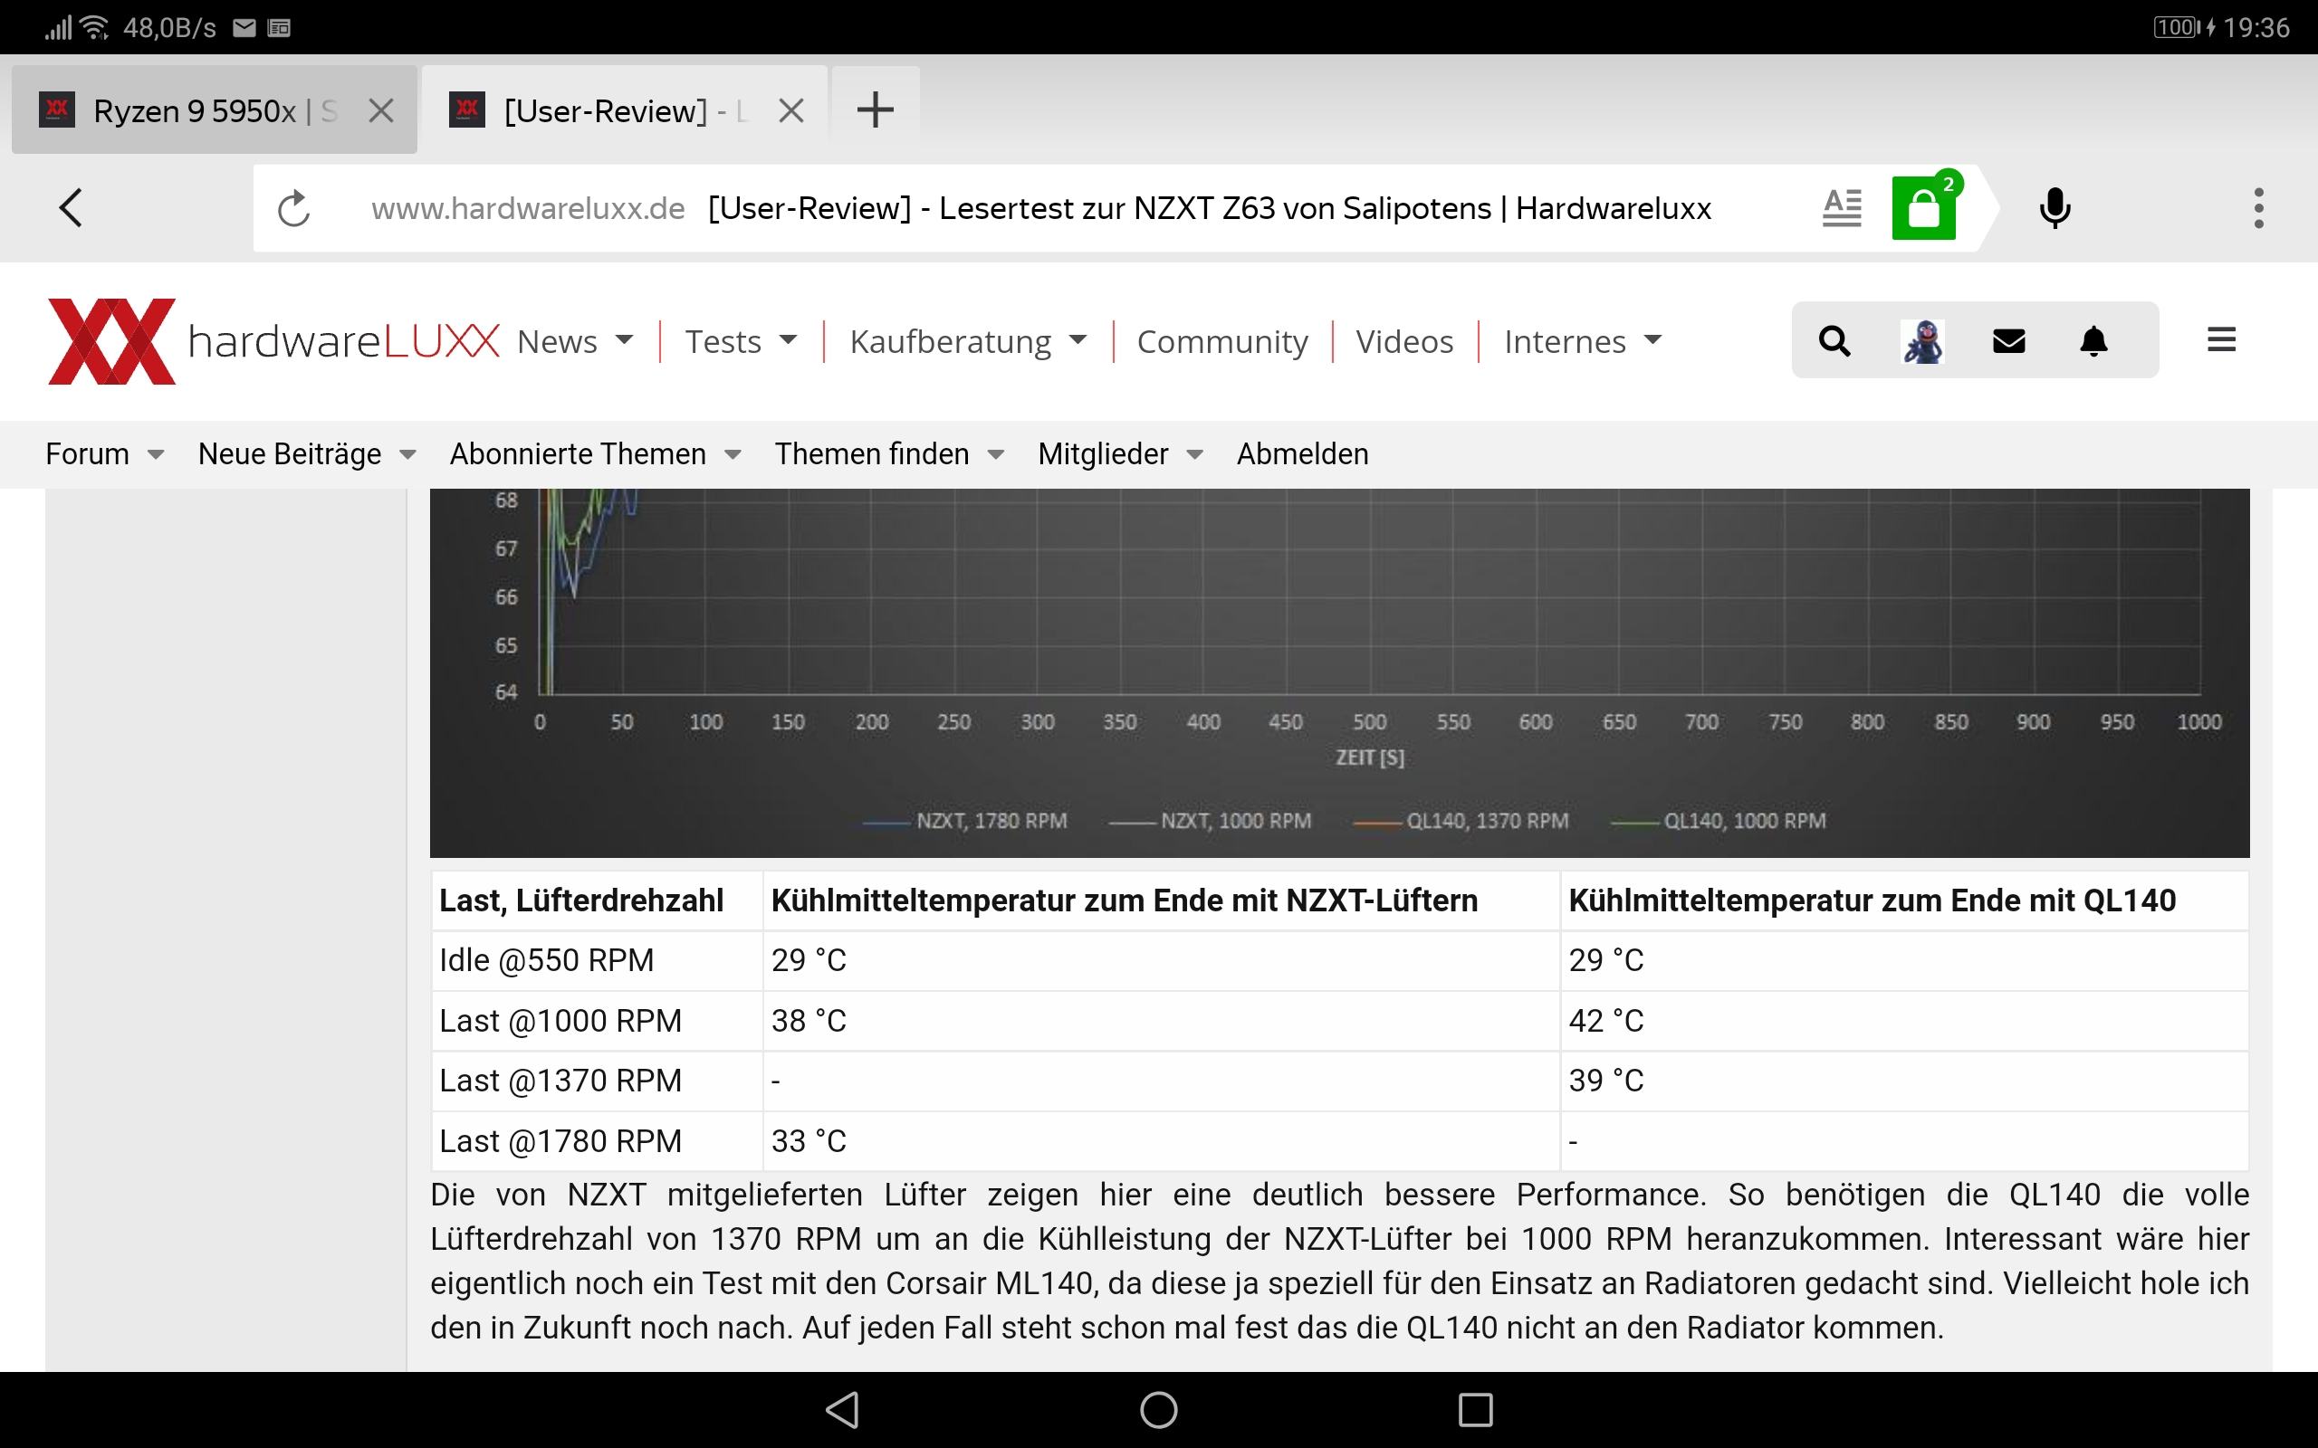Open a new tab with the plus button

tap(875, 110)
